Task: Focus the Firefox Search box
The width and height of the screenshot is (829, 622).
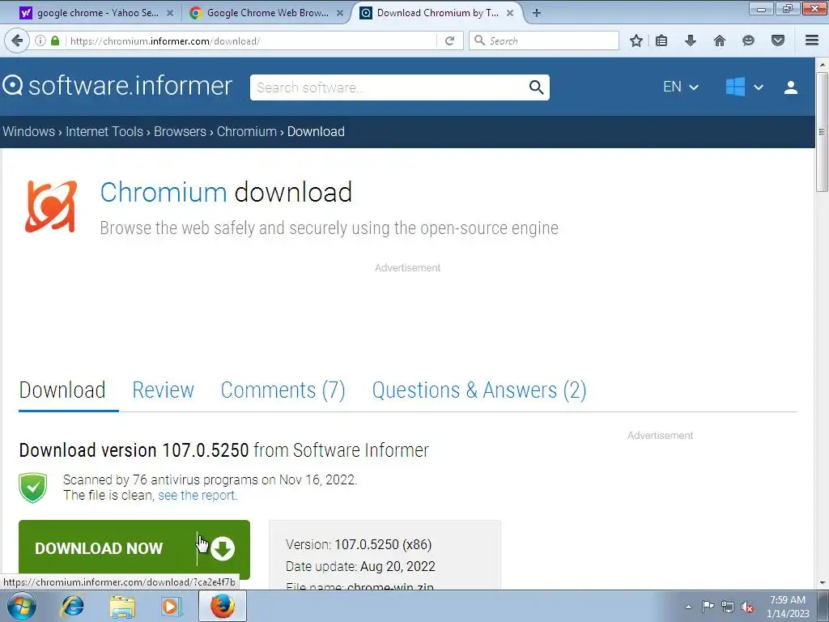Action: click(545, 40)
